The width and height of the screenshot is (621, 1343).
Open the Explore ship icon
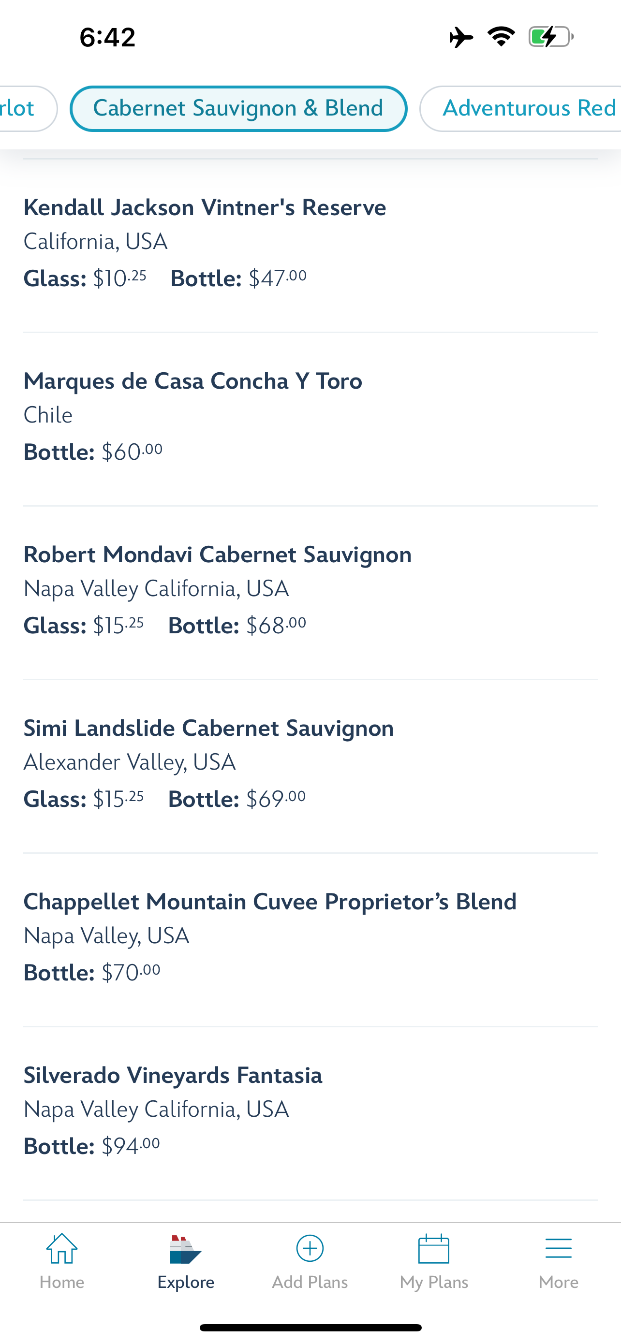click(x=185, y=1249)
